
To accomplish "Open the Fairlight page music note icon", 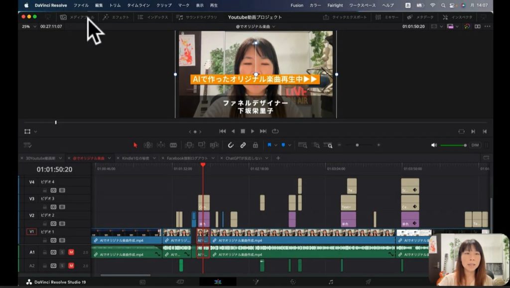I will [x=331, y=282].
